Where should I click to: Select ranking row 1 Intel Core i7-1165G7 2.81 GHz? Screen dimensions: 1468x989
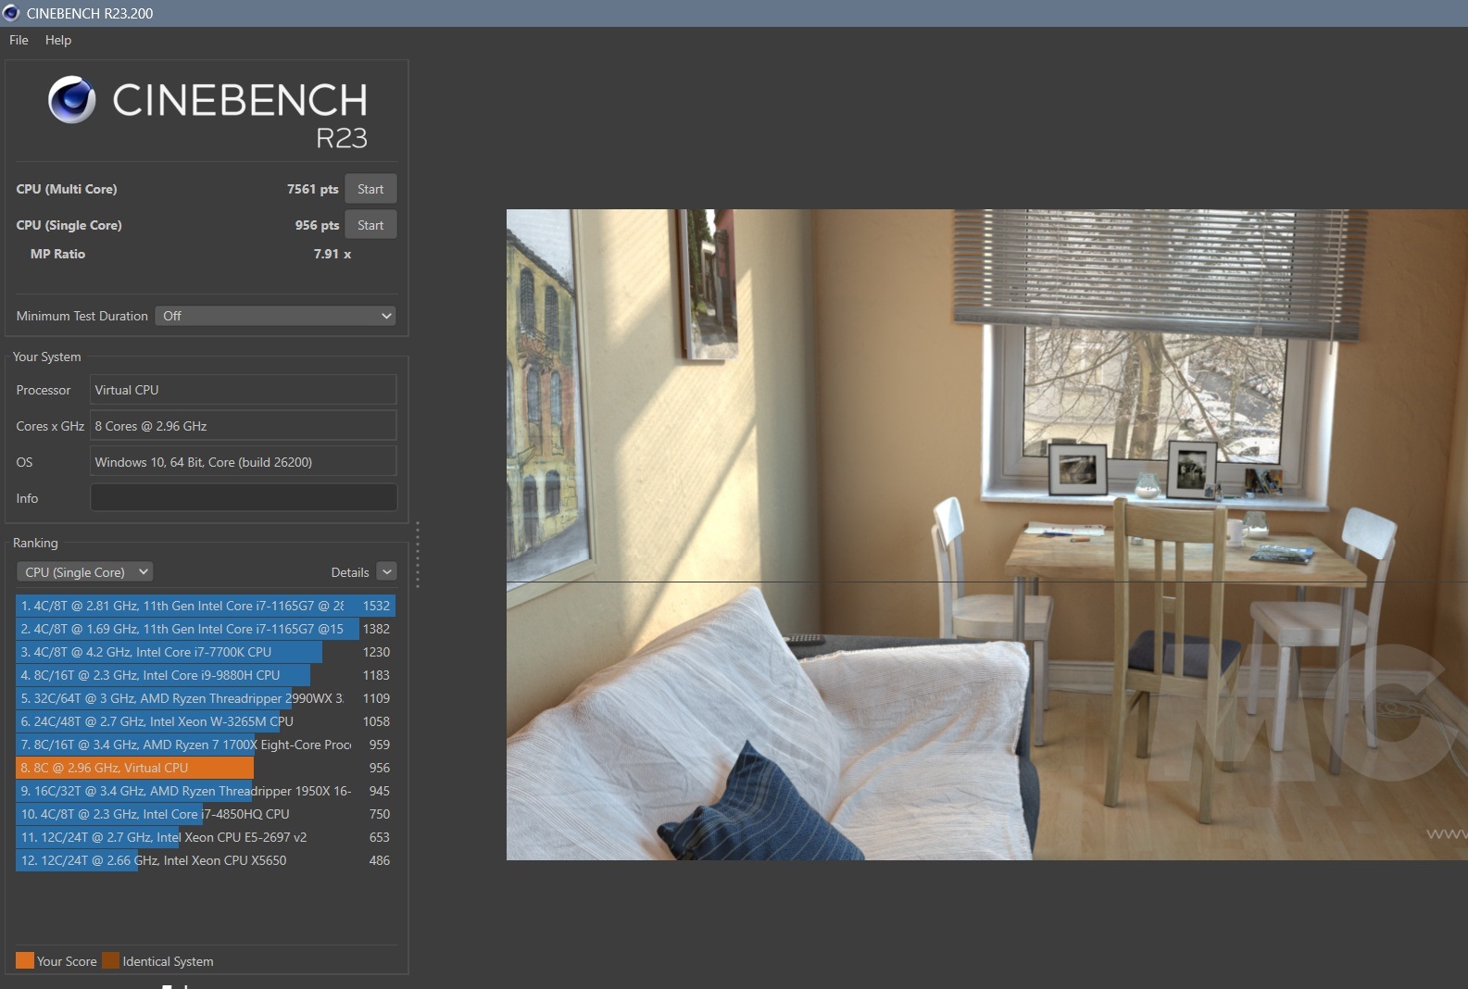[206, 606]
